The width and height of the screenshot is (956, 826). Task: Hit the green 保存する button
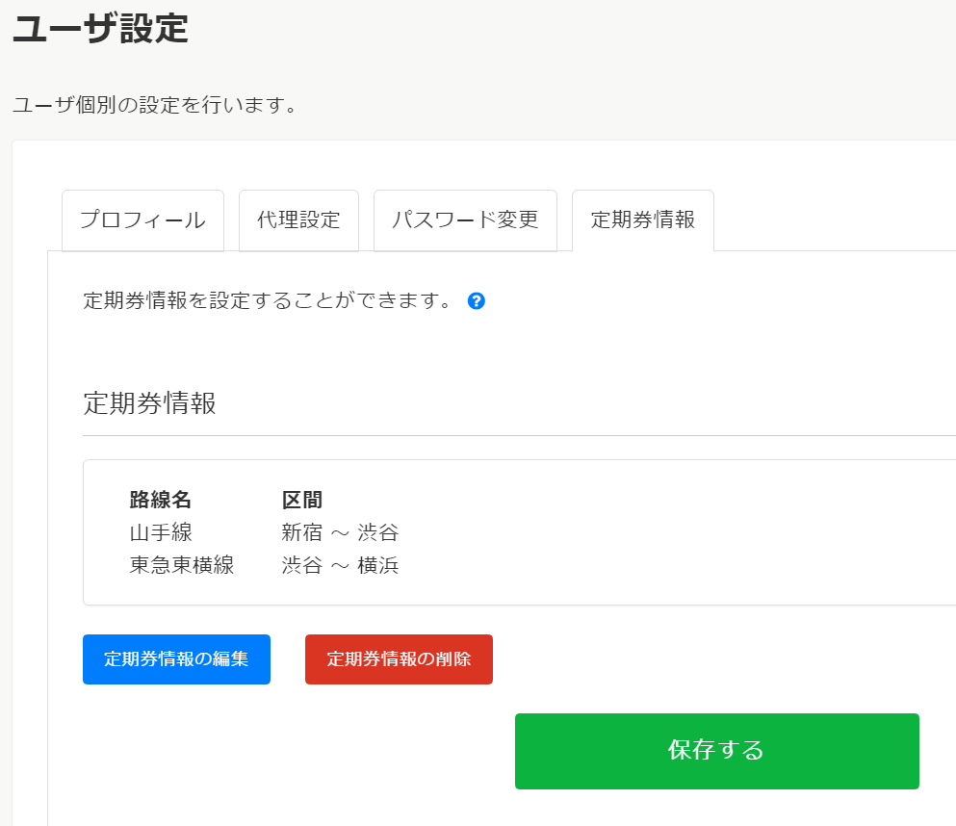[716, 751]
